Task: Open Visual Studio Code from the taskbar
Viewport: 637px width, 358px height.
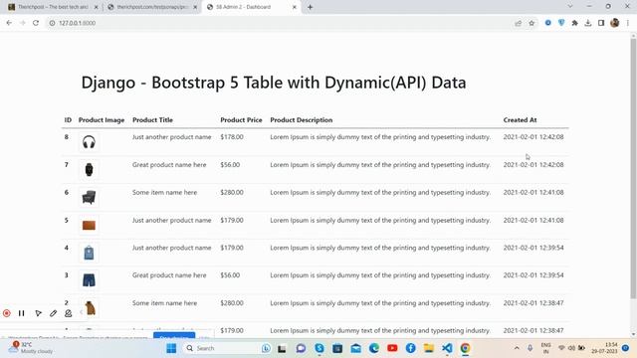Action: [447, 348]
